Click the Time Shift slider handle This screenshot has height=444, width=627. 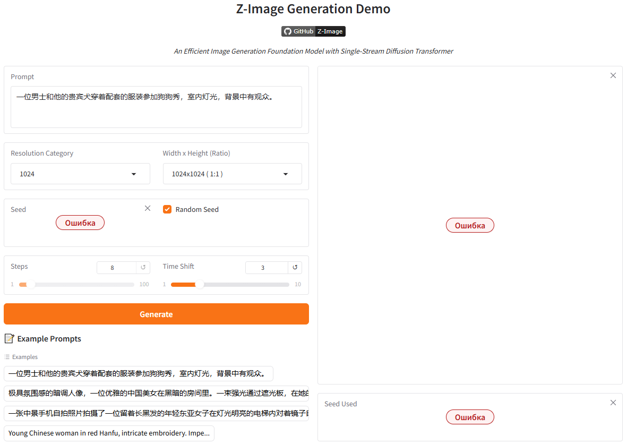(x=200, y=285)
